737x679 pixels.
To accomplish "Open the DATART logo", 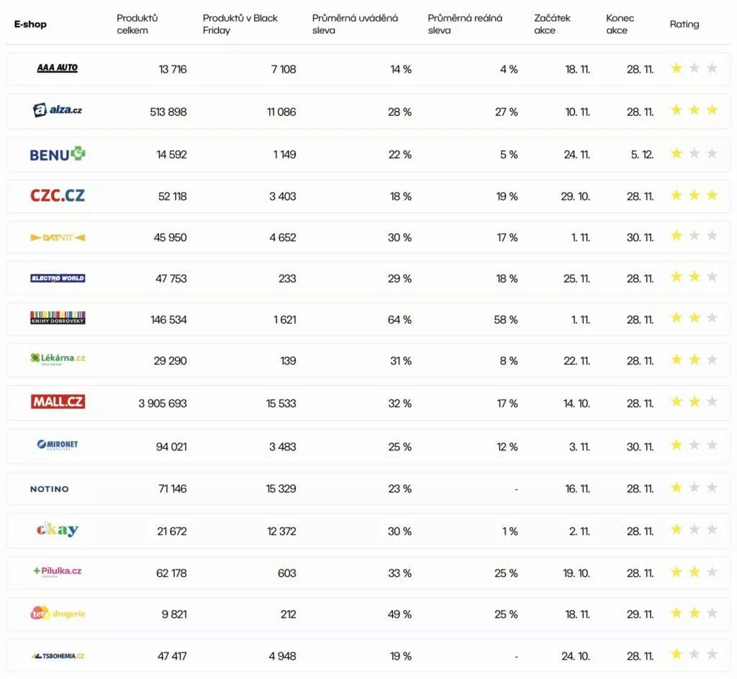I will pyautogui.click(x=58, y=237).
